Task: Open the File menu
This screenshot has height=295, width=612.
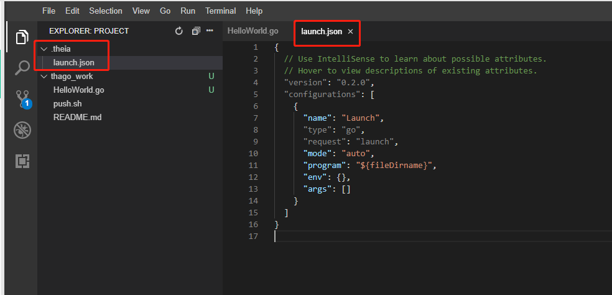Action: tap(49, 11)
